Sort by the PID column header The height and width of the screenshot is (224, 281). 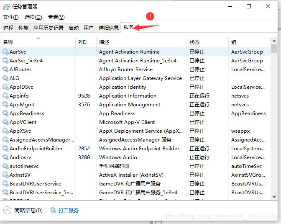86,42
